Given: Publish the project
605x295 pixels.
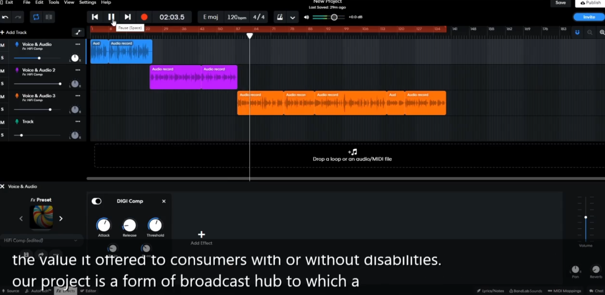Looking at the screenshot, I should (591, 3).
